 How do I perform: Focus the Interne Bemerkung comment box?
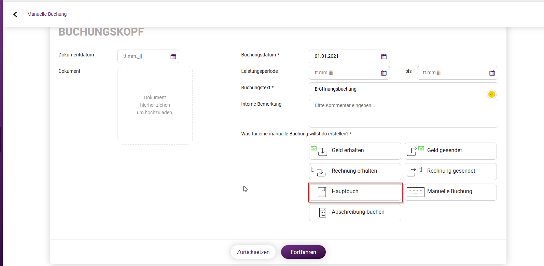pyautogui.click(x=403, y=113)
